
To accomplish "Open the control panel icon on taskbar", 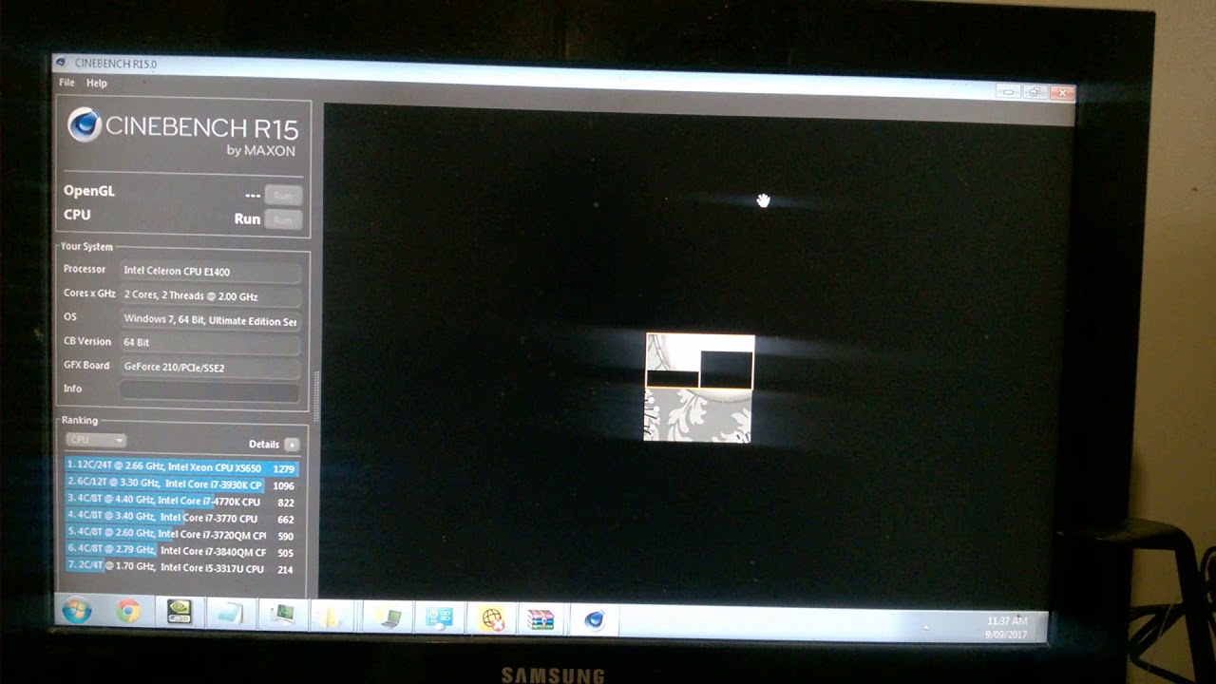I will [439, 618].
